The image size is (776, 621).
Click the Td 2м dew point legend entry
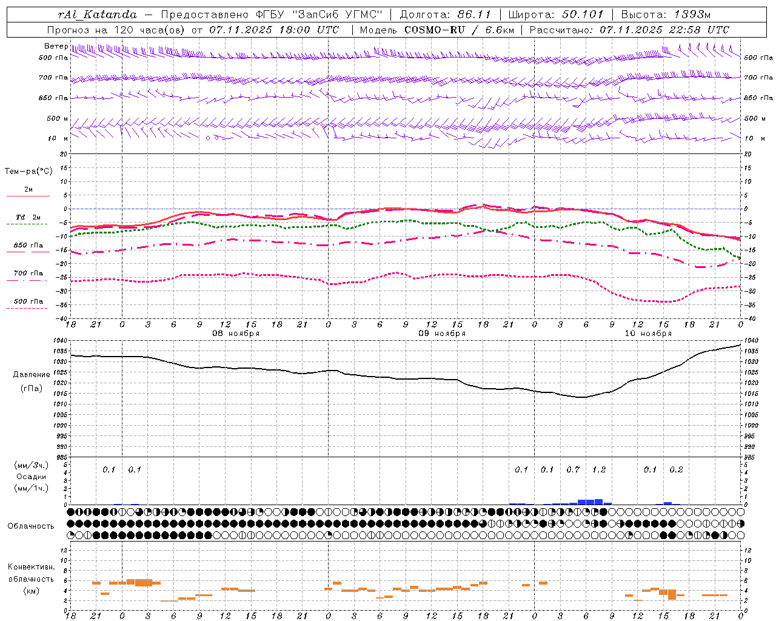(x=28, y=217)
